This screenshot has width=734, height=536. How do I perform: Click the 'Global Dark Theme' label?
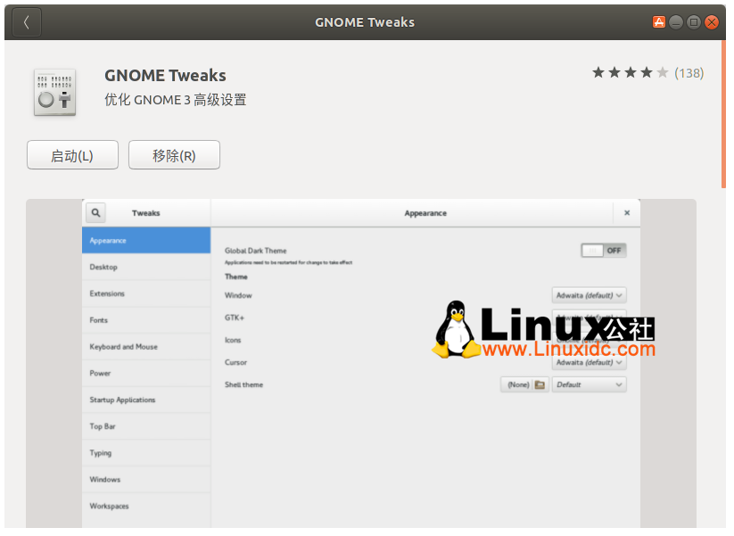(256, 251)
